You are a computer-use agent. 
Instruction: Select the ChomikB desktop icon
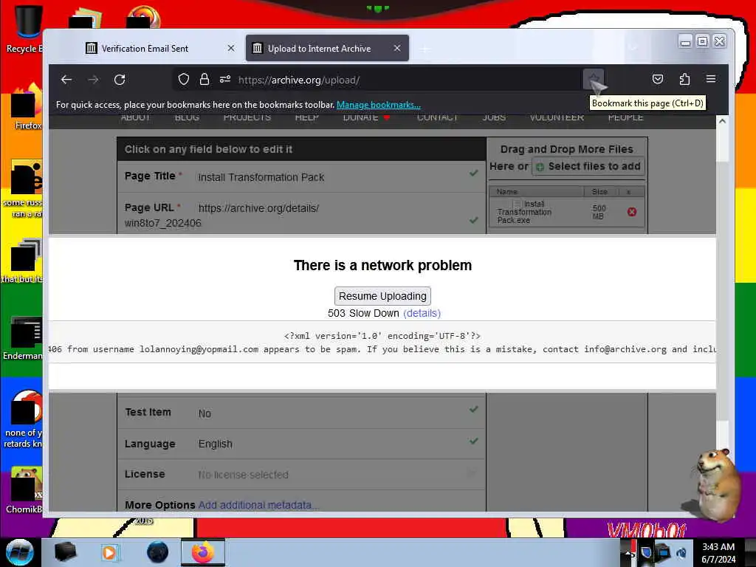click(x=24, y=490)
